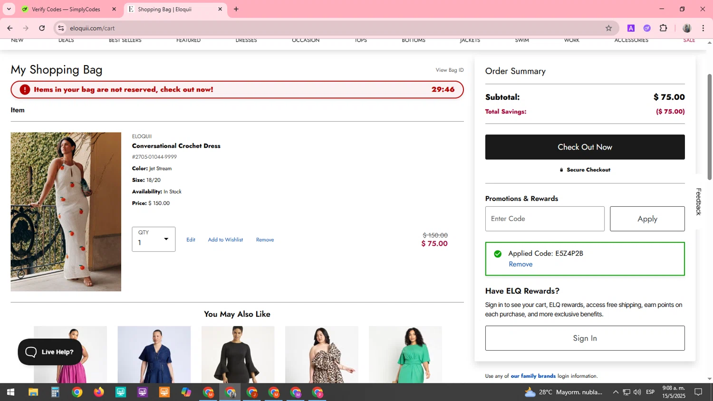The height and width of the screenshot is (401, 713).
Task: Show hidden system tray icons
Action: click(x=616, y=392)
